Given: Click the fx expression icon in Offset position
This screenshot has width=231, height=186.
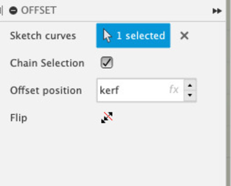Looking at the screenshot, I should click(x=174, y=90).
